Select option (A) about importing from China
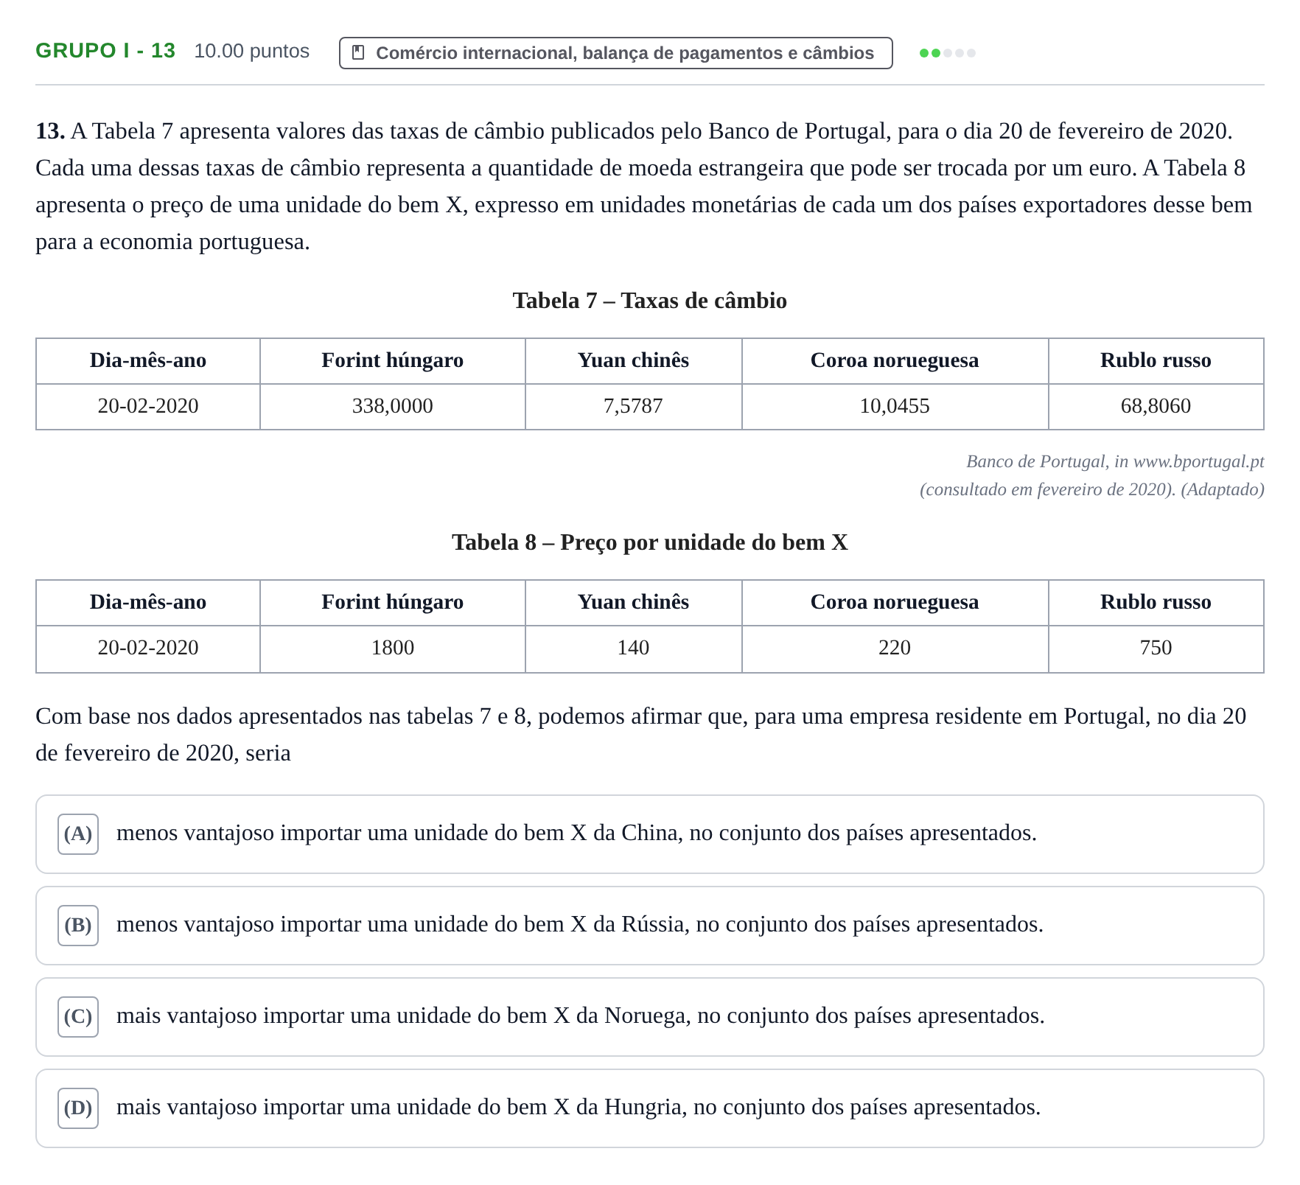Screen dimensions: 1300x1185 pyautogui.click(x=649, y=834)
